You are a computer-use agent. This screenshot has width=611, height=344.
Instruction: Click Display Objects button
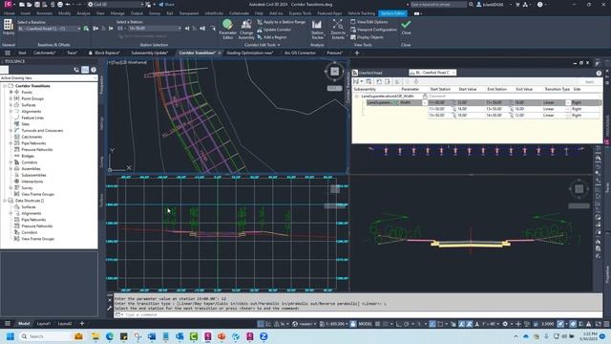(367, 37)
